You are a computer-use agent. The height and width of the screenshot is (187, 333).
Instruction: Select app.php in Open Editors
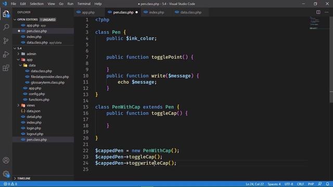43,25
